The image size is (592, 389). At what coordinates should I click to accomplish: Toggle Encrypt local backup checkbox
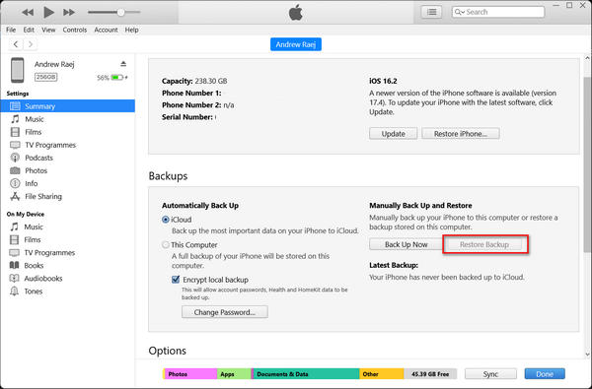176,280
